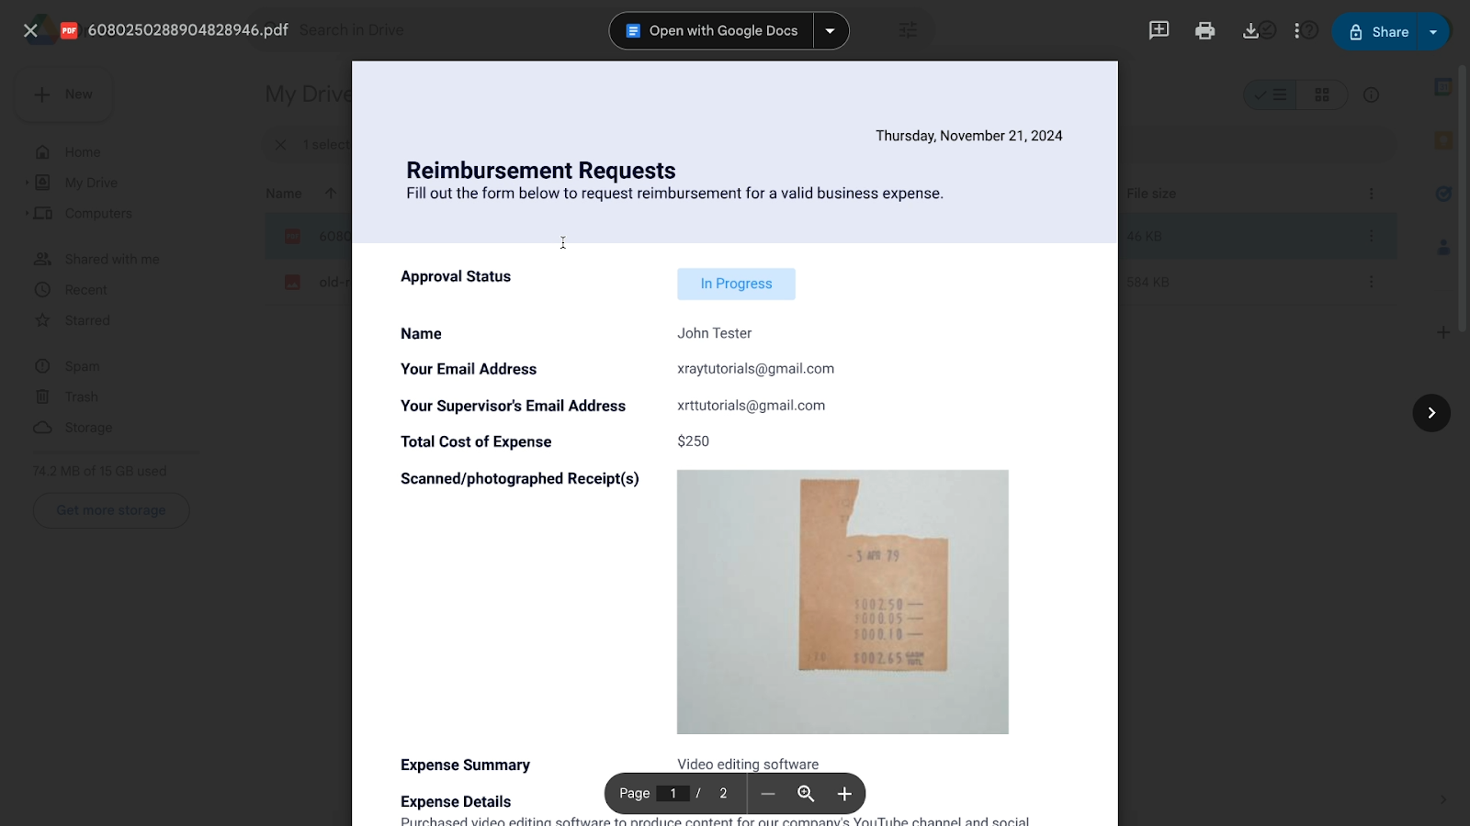
Task: Click the My Drive heading in the file list
Action: [308, 95]
